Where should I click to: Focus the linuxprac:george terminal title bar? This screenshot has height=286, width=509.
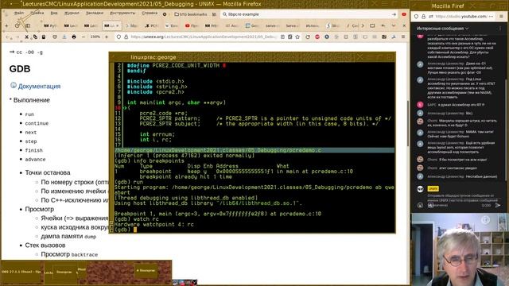[252, 57]
